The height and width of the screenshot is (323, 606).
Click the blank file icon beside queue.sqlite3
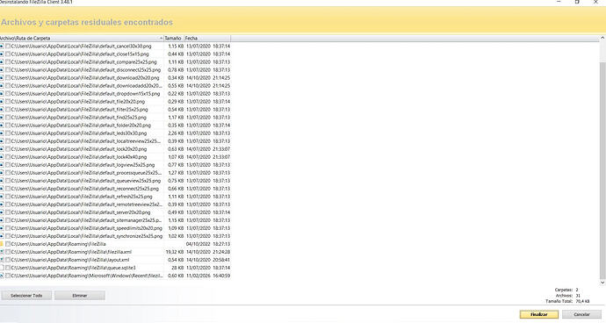click(x=2, y=268)
